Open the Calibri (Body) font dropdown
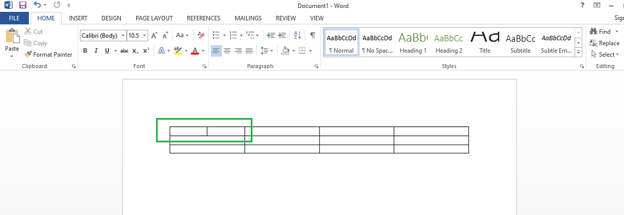The height and width of the screenshot is (215, 624). point(123,35)
